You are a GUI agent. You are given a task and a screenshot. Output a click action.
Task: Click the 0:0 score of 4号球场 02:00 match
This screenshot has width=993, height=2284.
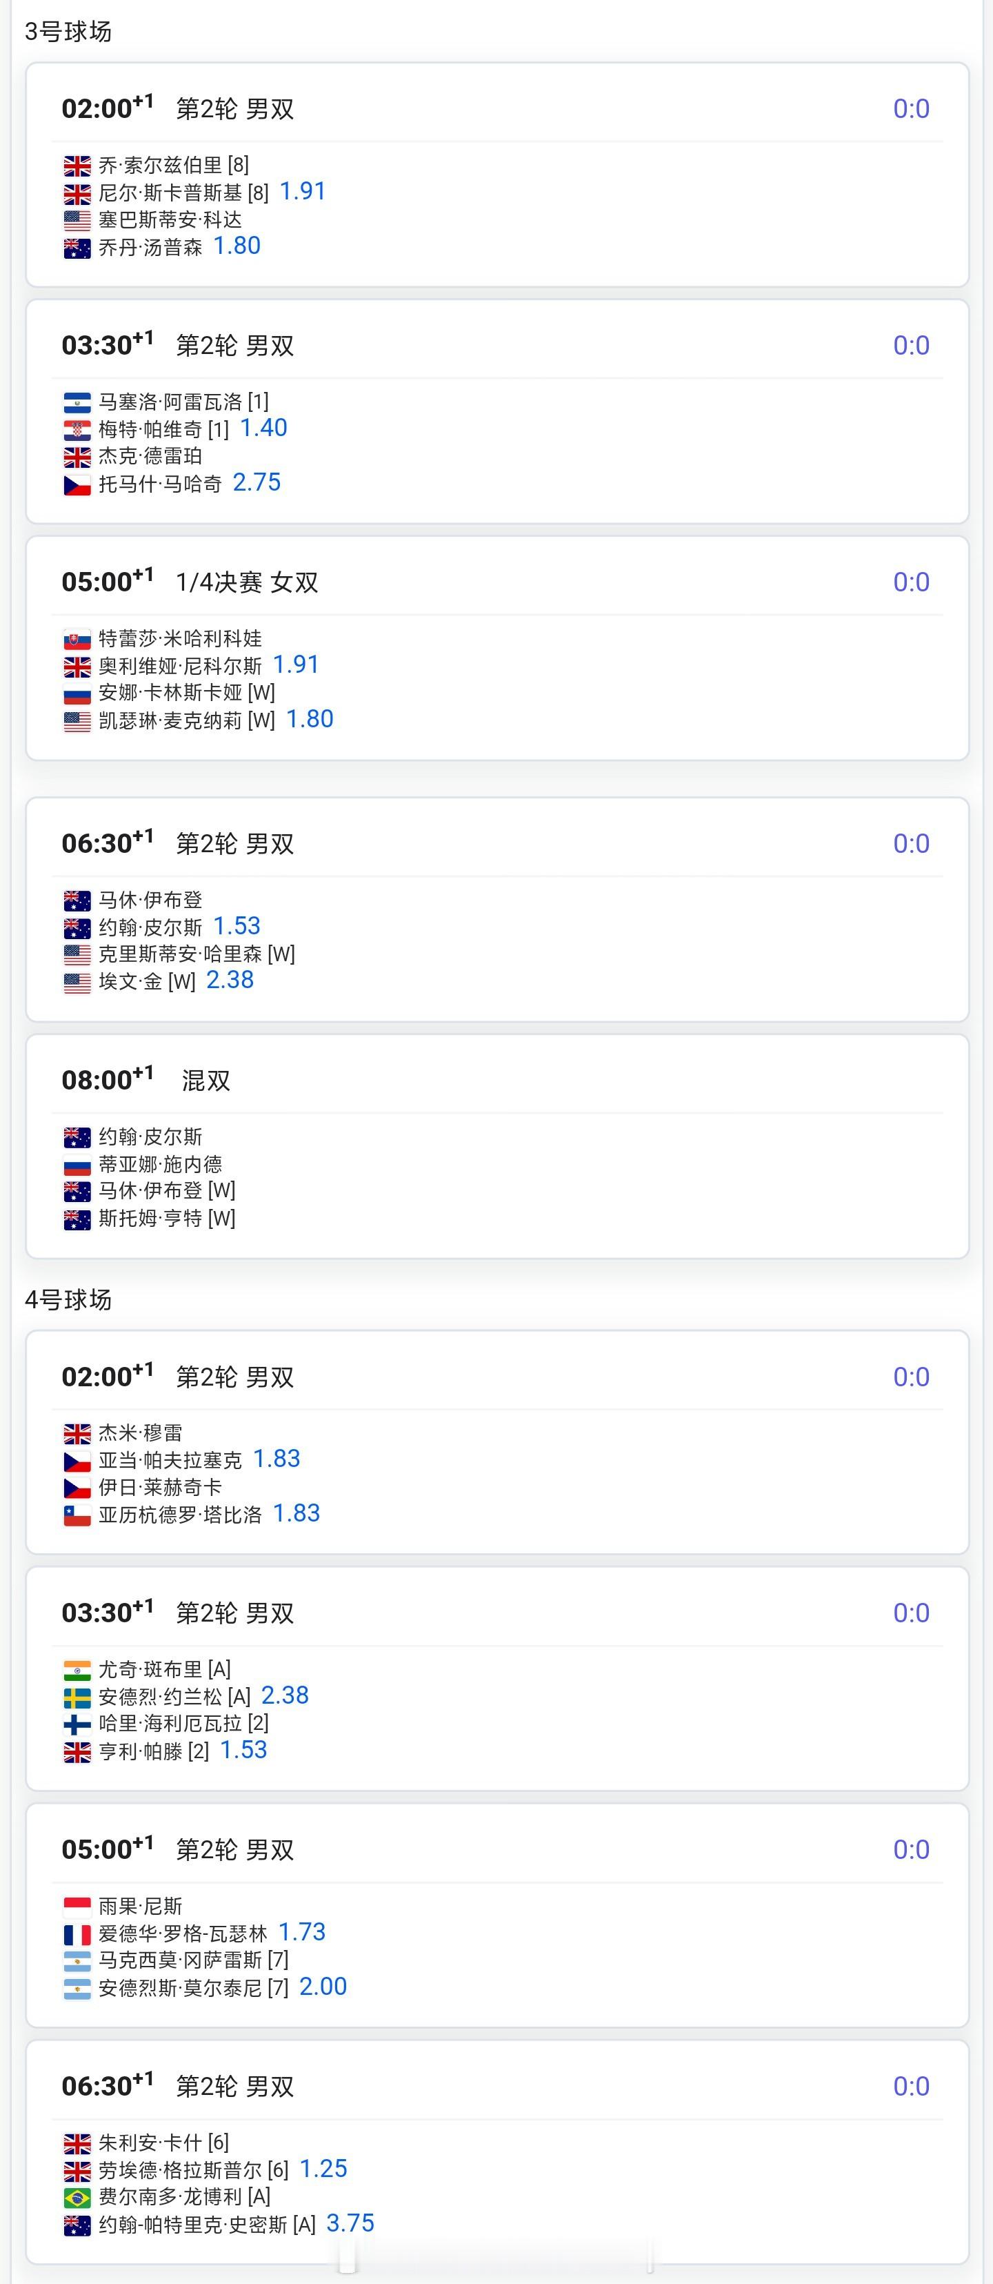click(x=912, y=1377)
